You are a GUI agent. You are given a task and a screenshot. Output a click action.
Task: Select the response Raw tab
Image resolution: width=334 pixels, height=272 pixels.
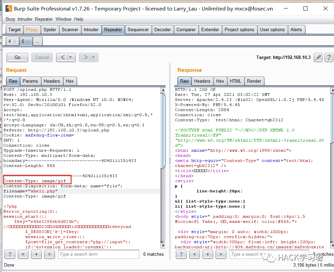[x=184, y=81]
